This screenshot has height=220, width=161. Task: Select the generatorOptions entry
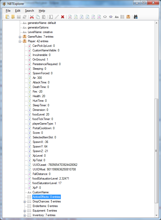click(39, 27)
